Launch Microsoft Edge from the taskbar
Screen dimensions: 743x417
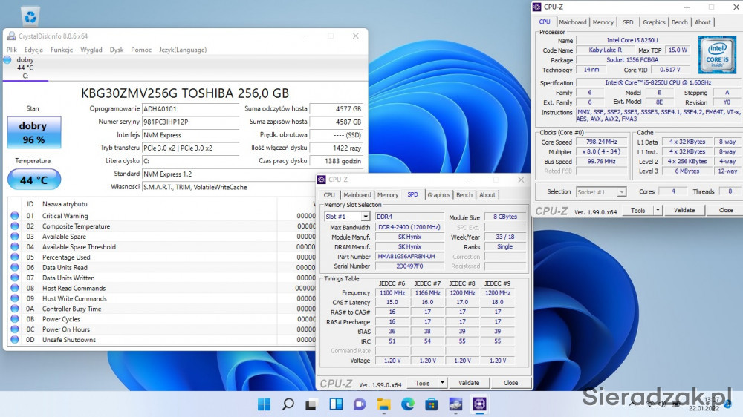[x=407, y=404]
